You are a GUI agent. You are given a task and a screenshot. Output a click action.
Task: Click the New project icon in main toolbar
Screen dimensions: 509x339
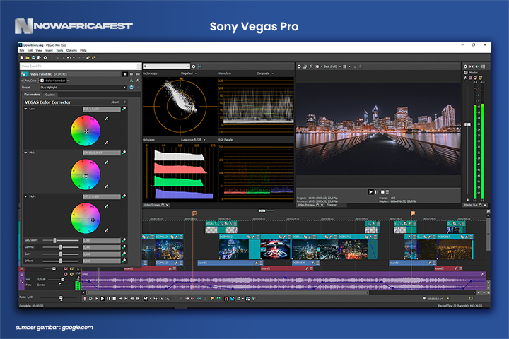pyautogui.click(x=22, y=58)
